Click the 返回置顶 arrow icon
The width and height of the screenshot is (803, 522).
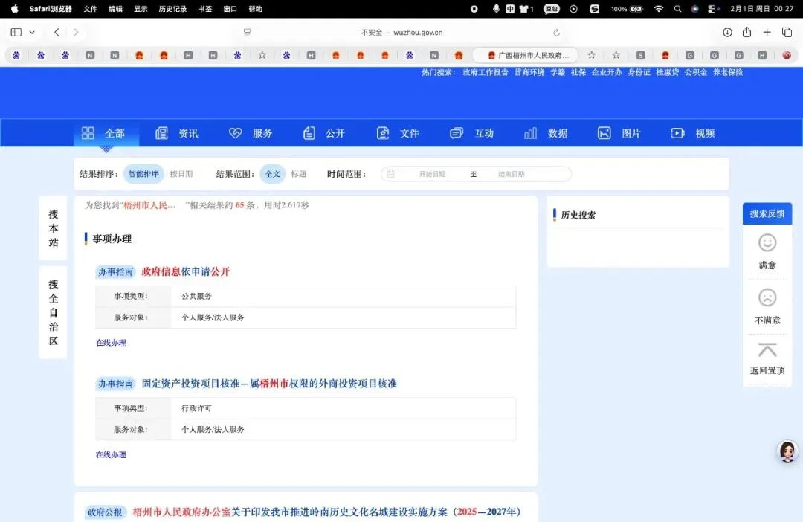point(767,350)
